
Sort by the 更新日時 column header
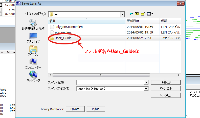142,21
